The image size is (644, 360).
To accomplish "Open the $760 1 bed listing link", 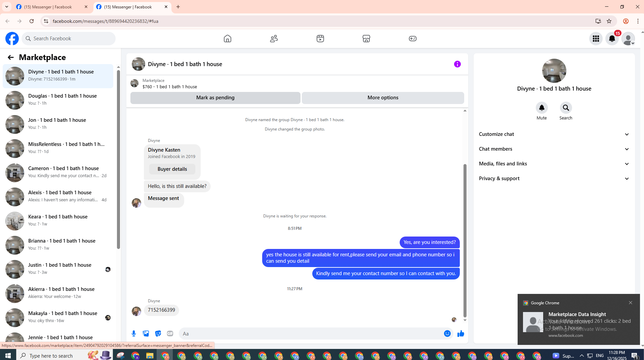I will (x=170, y=87).
